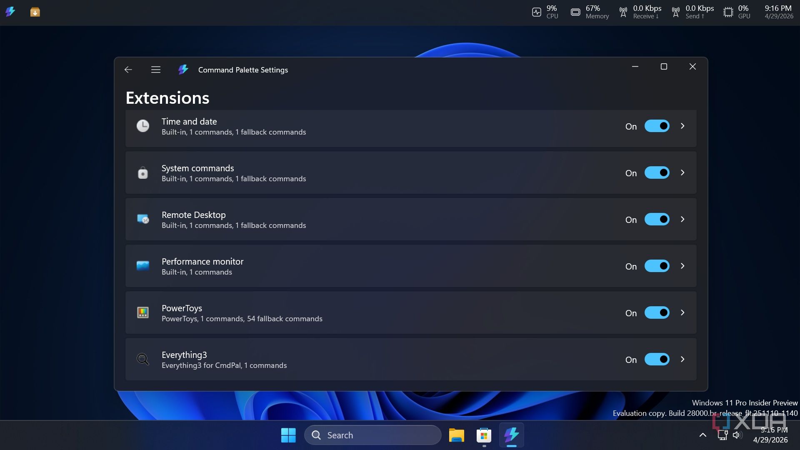Open Performance monitor details chevron
Viewport: 800px width, 450px height.
[682, 266]
